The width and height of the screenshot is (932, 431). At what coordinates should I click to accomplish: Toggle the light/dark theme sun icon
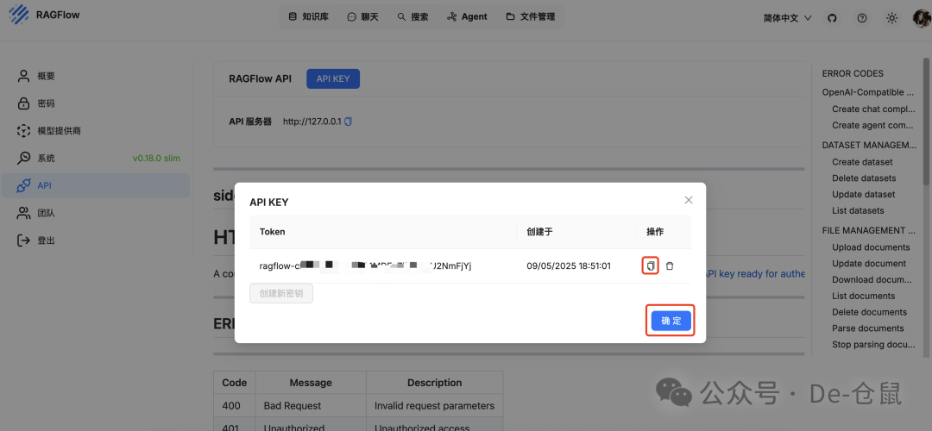coord(891,18)
